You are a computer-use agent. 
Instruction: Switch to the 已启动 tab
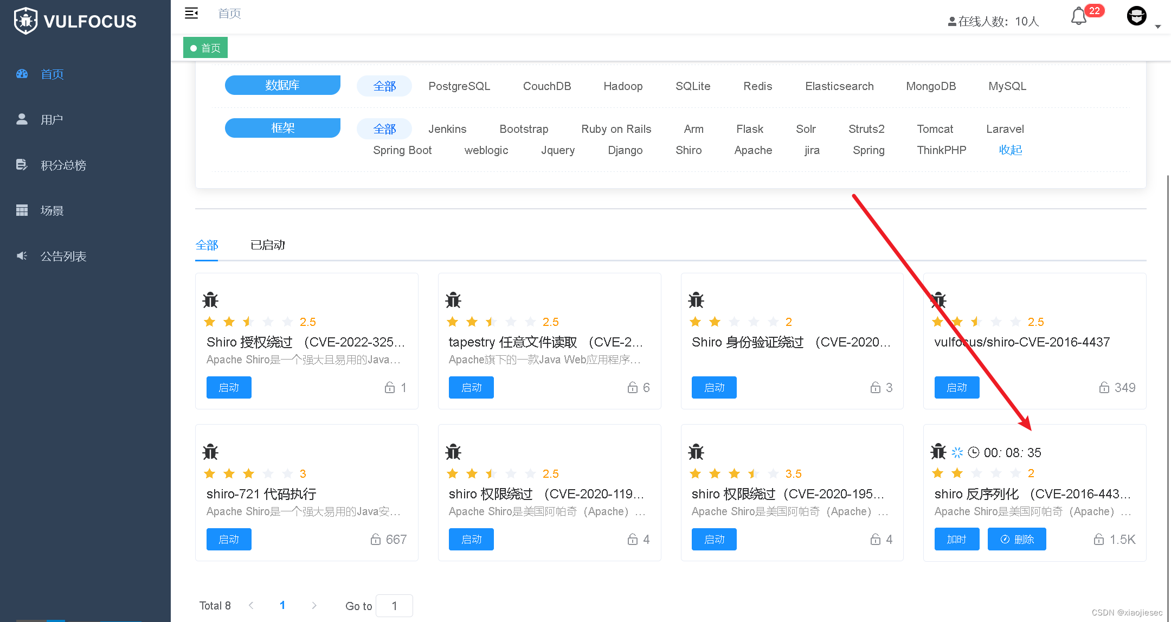coord(267,245)
